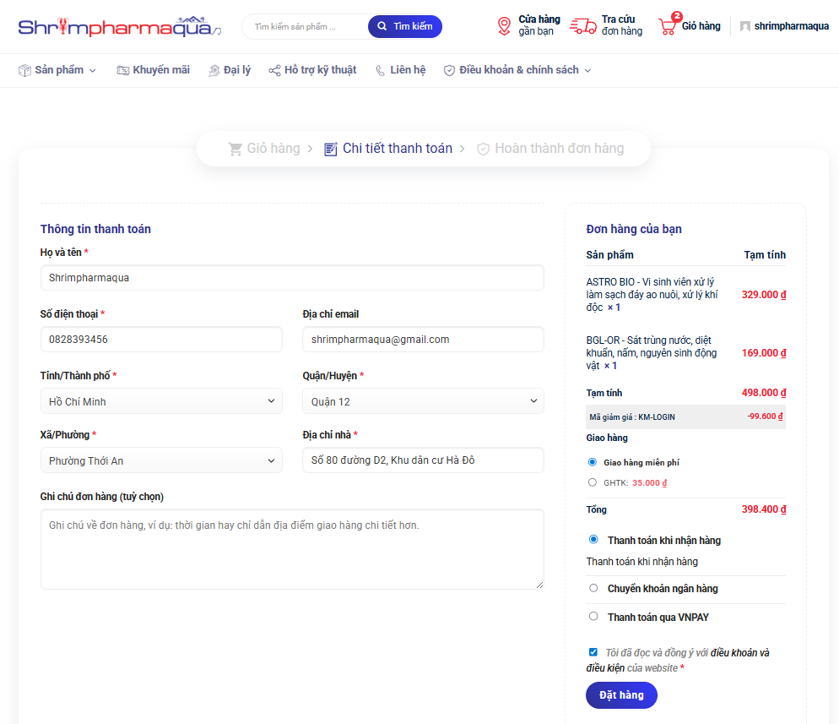Click the delivery truck order tracking icon
This screenshot has height=724, width=839.
pyautogui.click(x=582, y=26)
